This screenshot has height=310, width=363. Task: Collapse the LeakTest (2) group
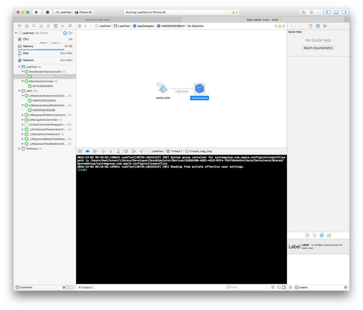pyautogui.click(x=19, y=67)
